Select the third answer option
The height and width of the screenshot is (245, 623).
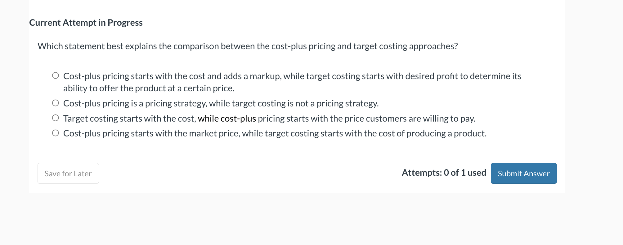point(56,117)
